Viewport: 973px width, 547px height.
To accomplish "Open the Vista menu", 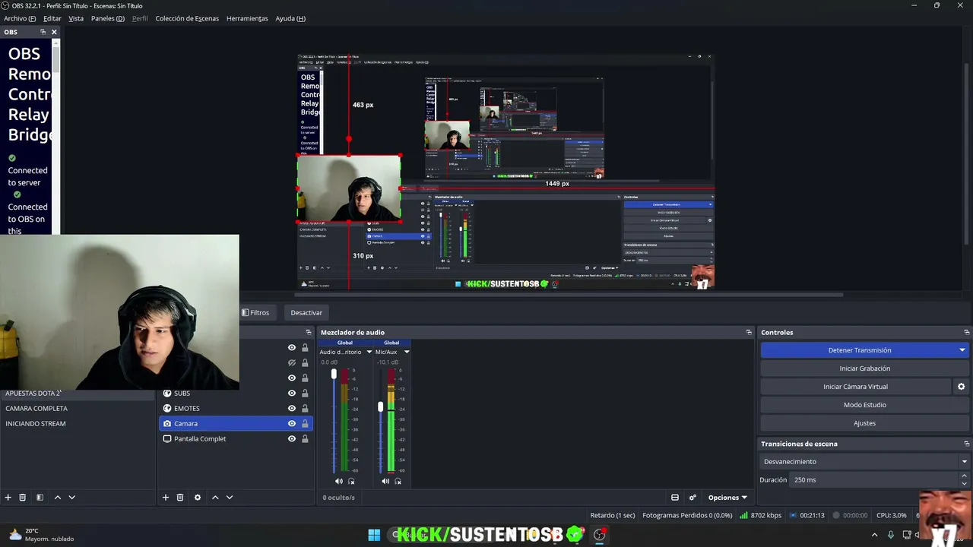I will click(76, 18).
